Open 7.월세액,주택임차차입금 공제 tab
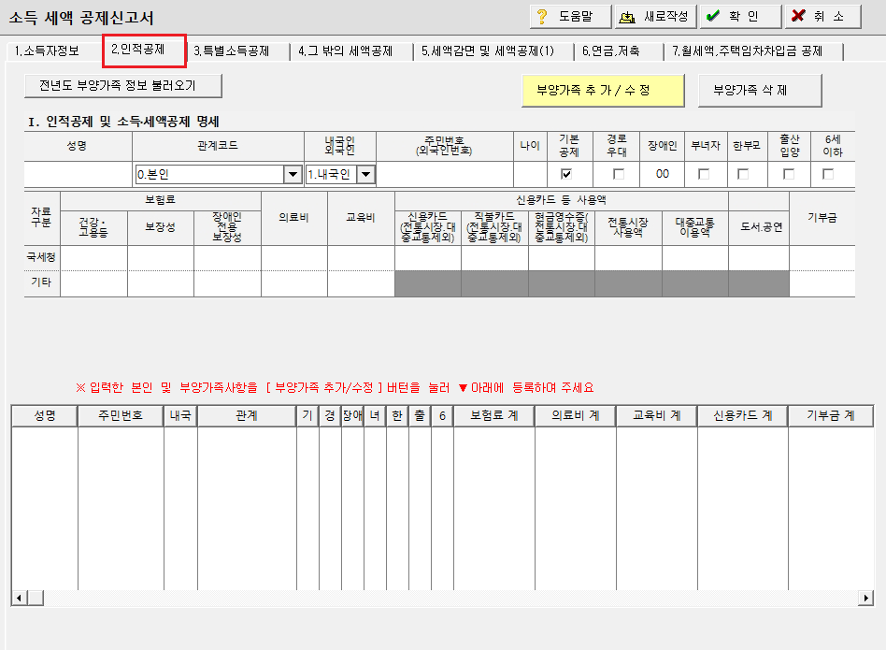The image size is (886, 650). [x=747, y=51]
